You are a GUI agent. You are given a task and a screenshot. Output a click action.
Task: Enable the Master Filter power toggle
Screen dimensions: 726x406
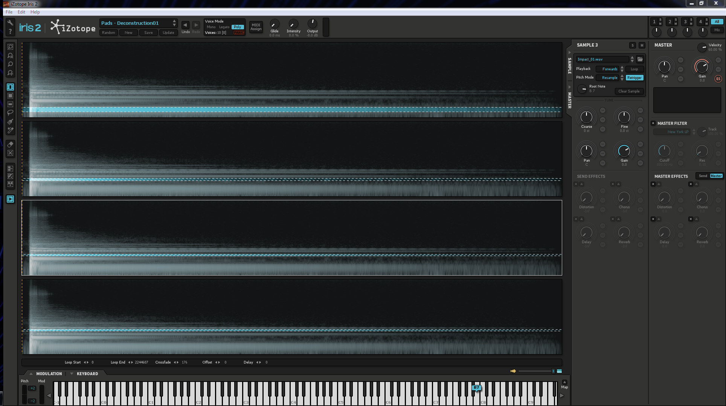(653, 123)
